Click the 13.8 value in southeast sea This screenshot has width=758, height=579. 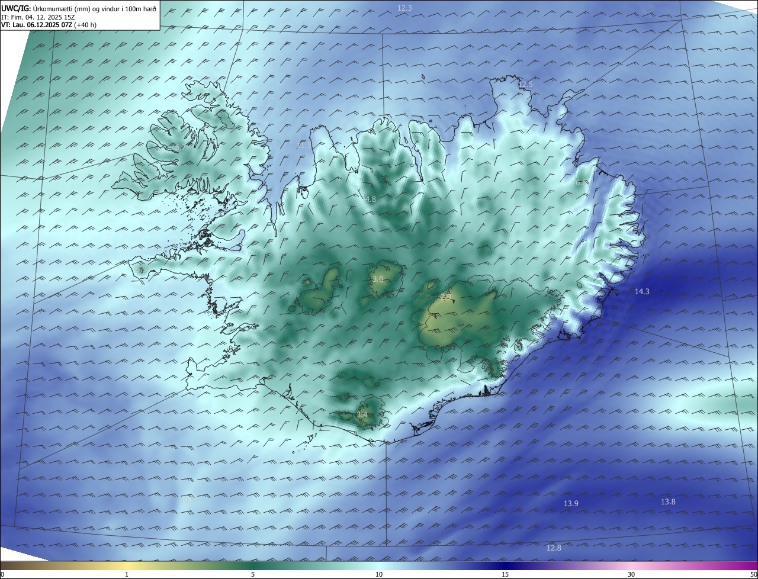[x=668, y=501]
